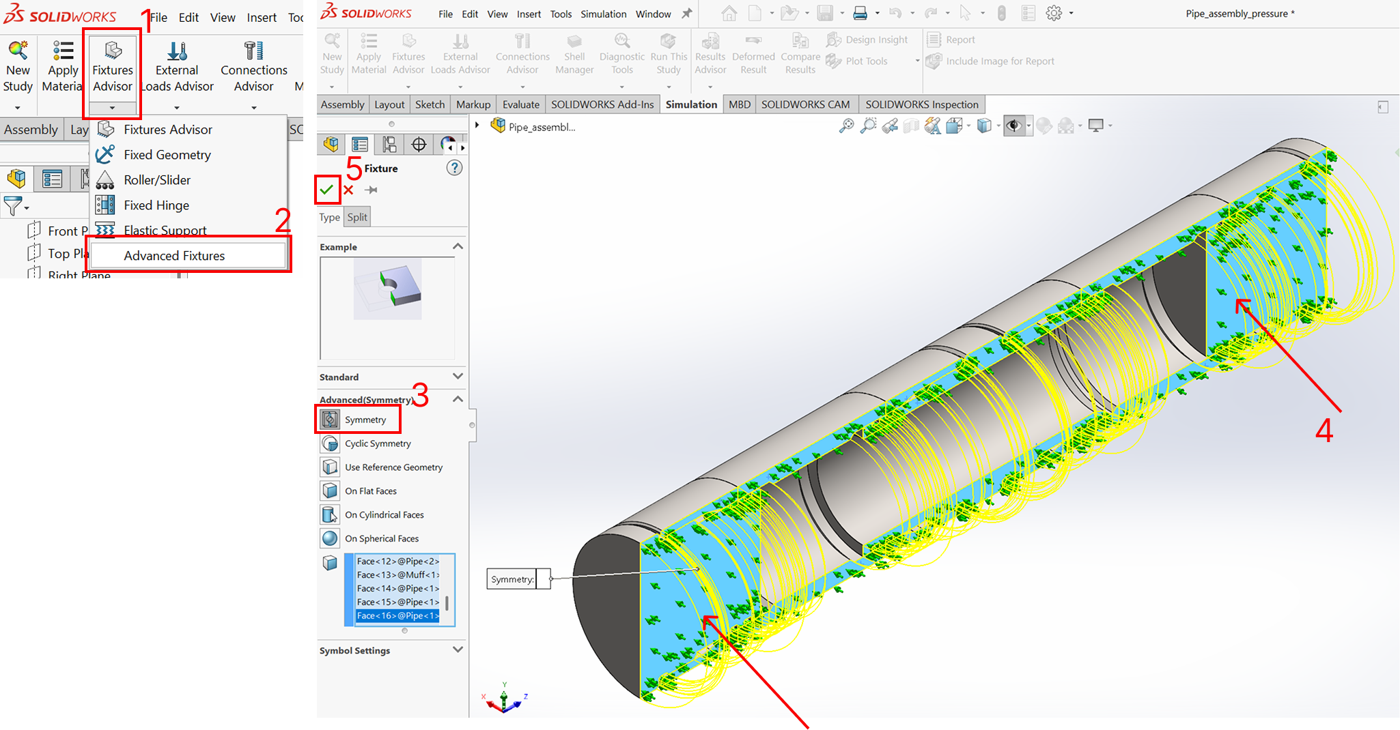Click Previous View icon
This screenshot has width=1400, height=730.
[x=890, y=126]
